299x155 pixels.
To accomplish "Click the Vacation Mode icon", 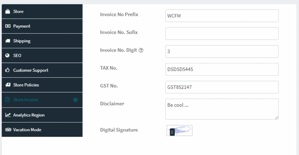I will click(8, 130).
